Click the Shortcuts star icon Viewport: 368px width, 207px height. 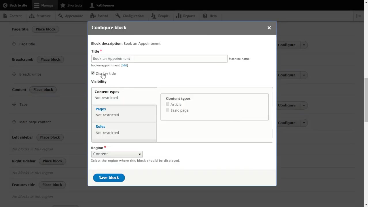(x=63, y=5)
